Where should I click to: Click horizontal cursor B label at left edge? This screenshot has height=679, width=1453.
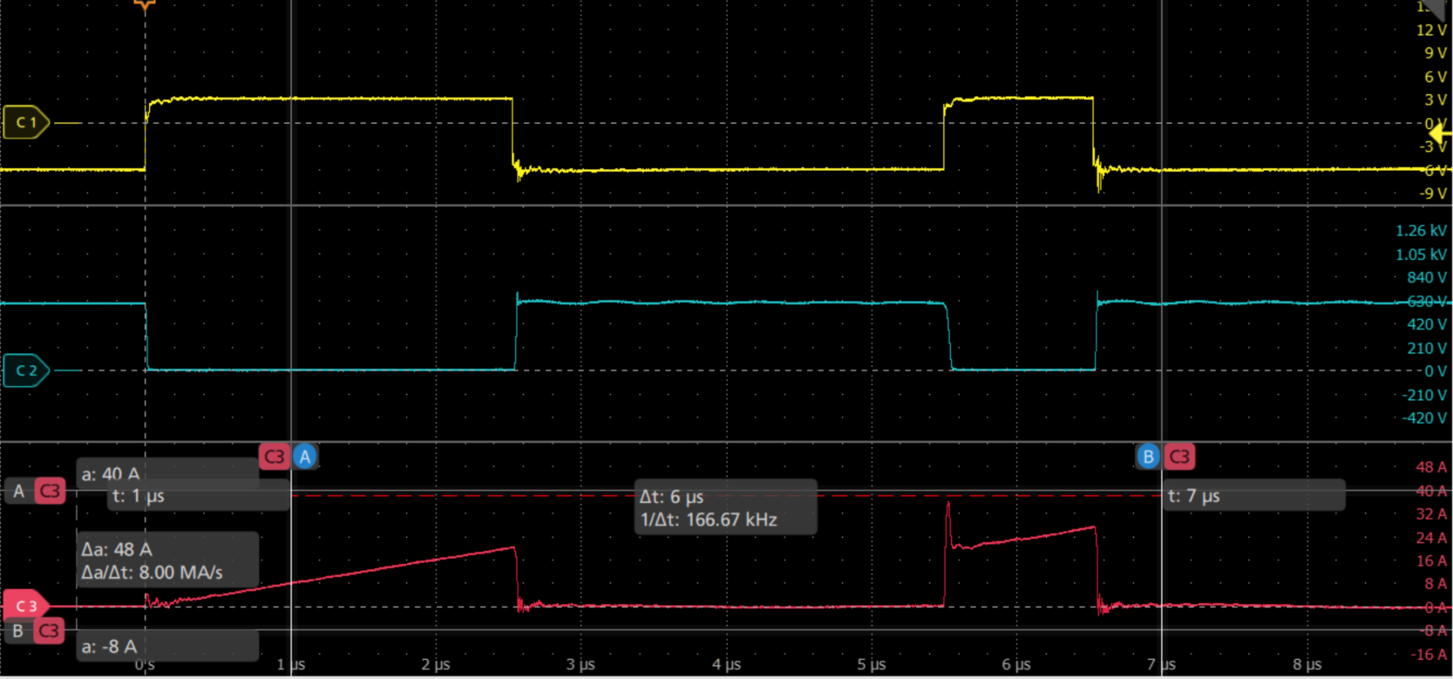point(18,630)
